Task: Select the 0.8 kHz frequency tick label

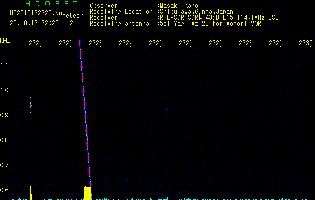Action: 5,140
